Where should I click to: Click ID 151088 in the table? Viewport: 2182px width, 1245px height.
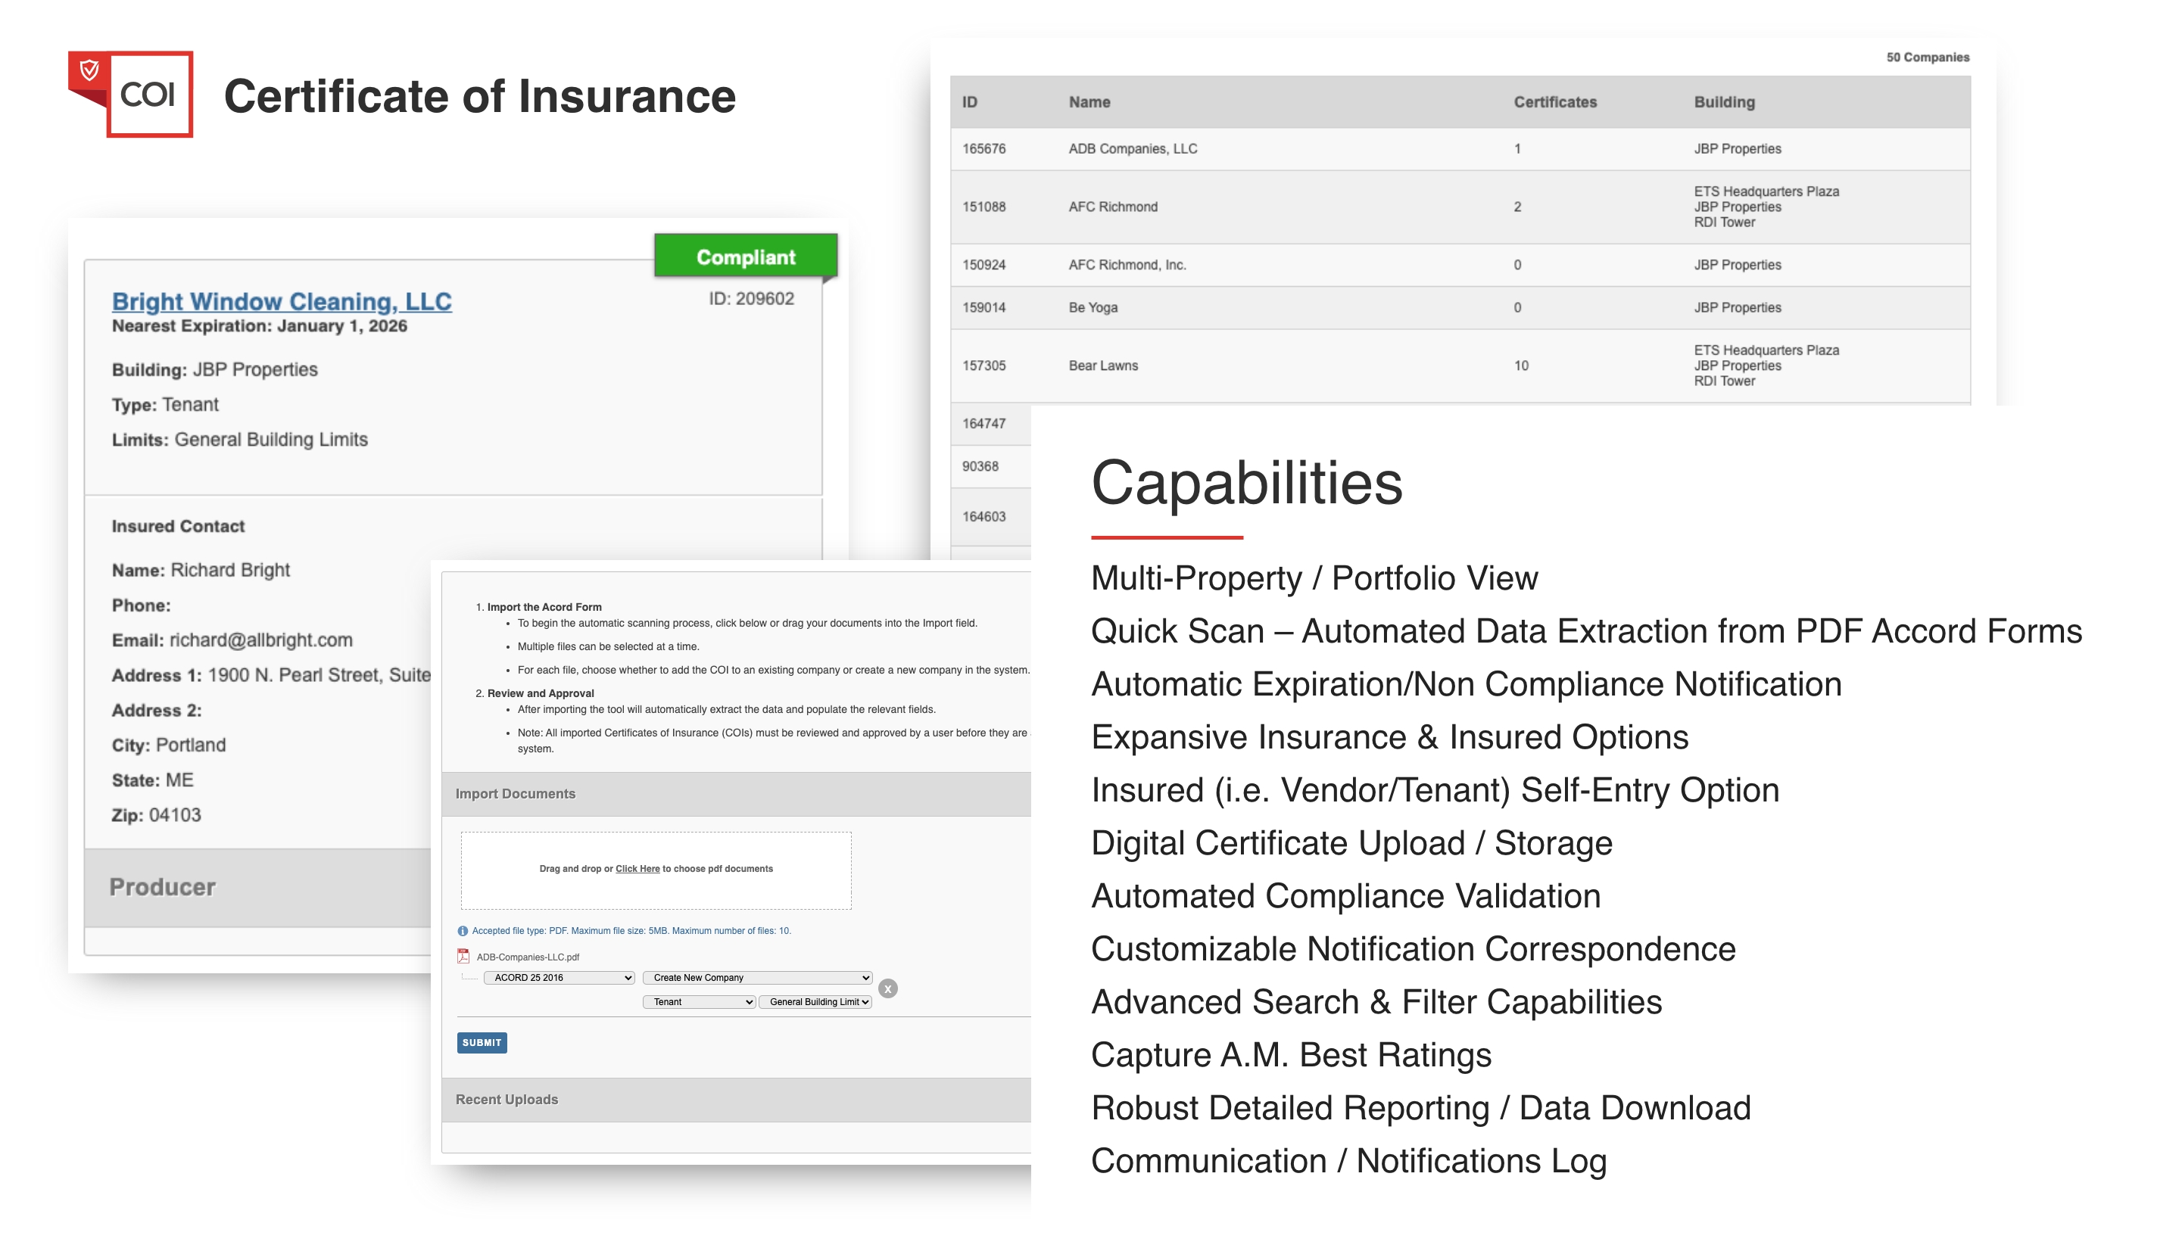pos(983,206)
